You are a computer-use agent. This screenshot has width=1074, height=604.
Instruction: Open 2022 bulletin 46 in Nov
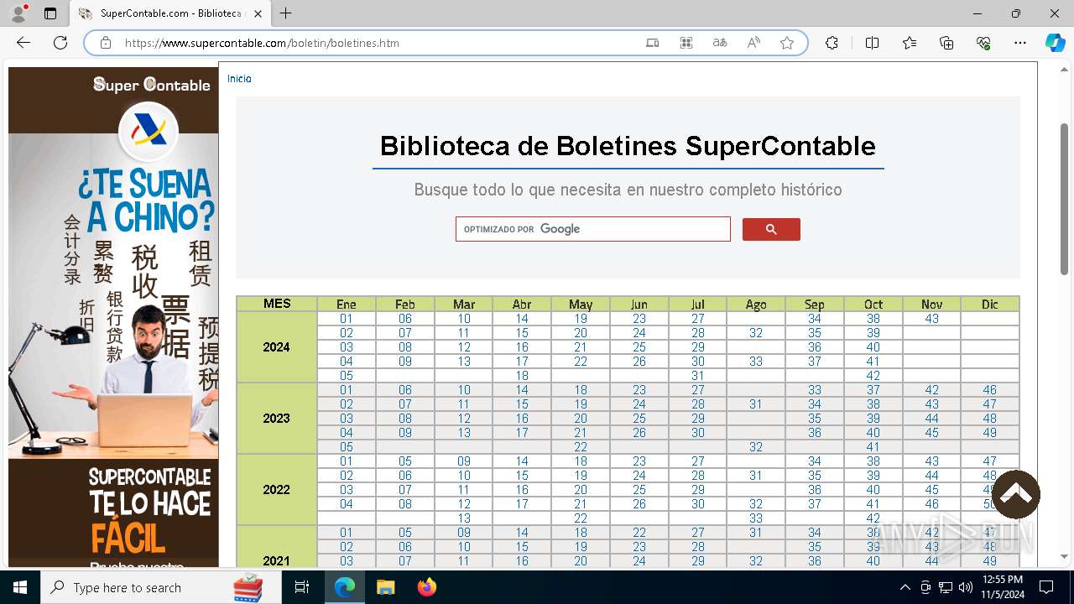(x=931, y=504)
